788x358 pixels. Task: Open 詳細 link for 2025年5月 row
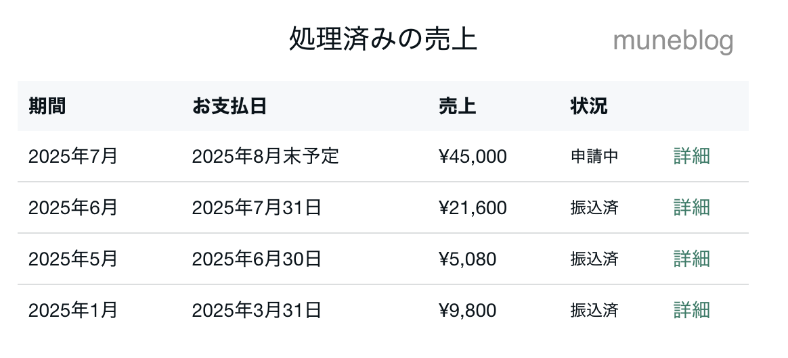[x=691, y=259]
